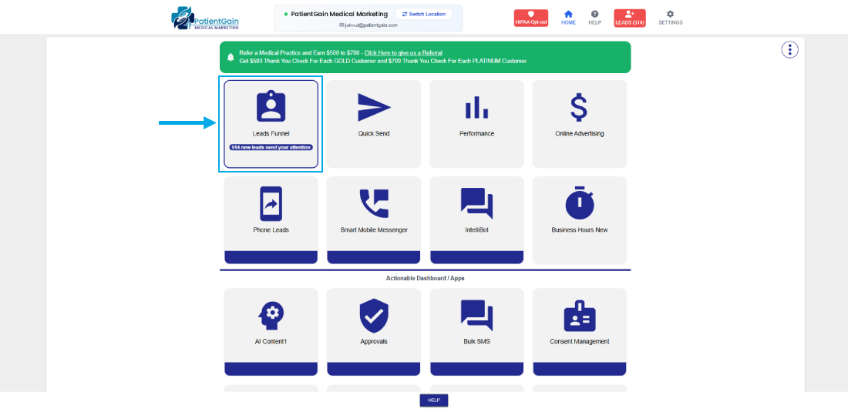Click the Leads Funnel label text
Screen dimensions: 848x412
click(271, 133)
